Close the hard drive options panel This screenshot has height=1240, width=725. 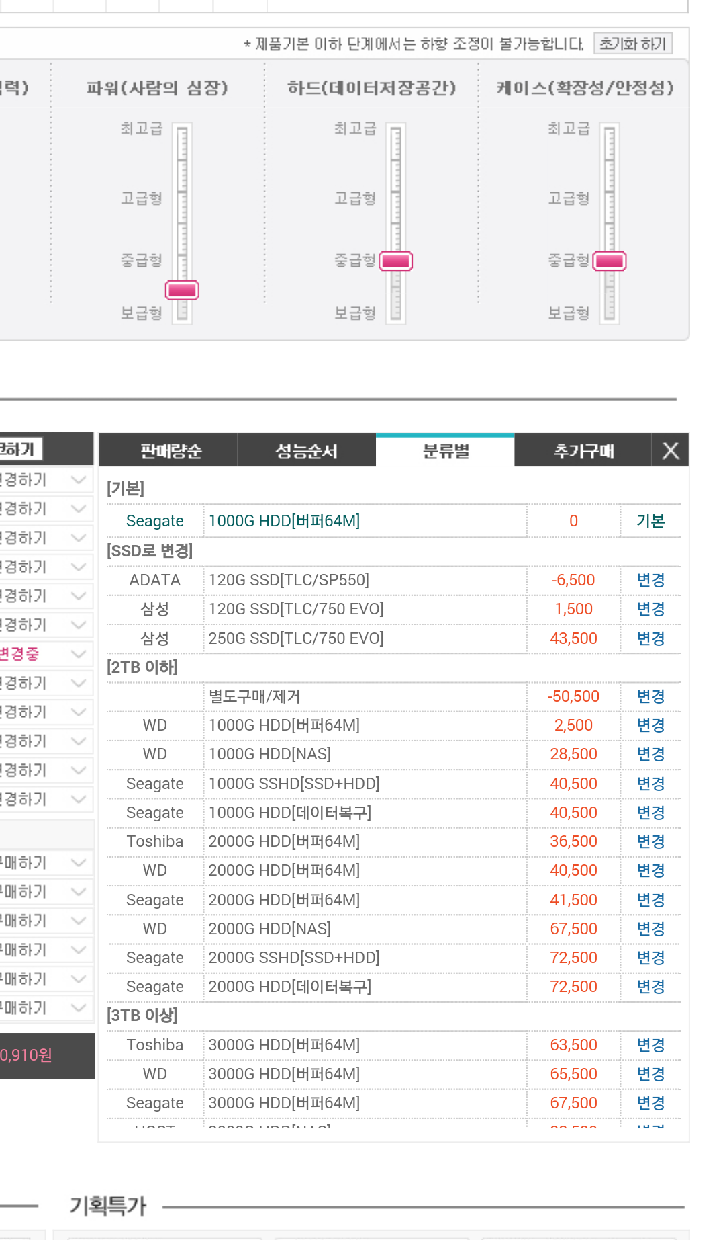(670, 451)
